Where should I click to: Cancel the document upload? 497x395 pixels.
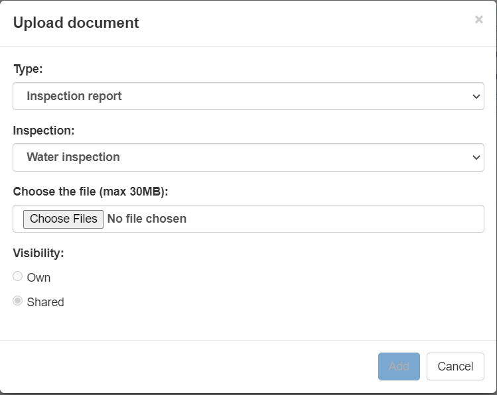(x=455, y=367)
